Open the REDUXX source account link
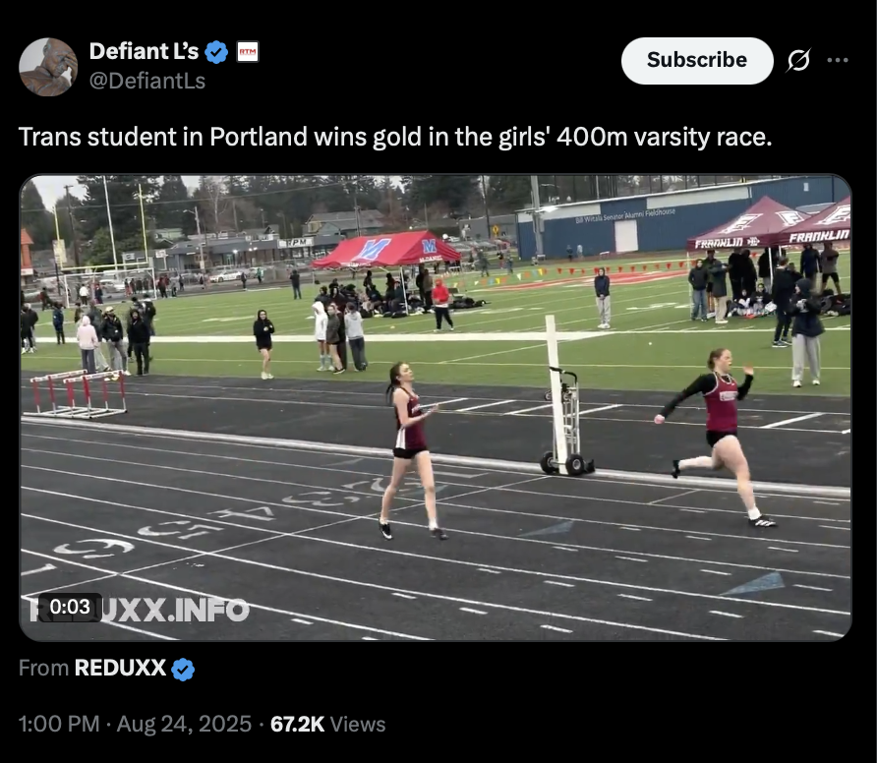This screenshot has width=877, height=763. pos(120,668)
